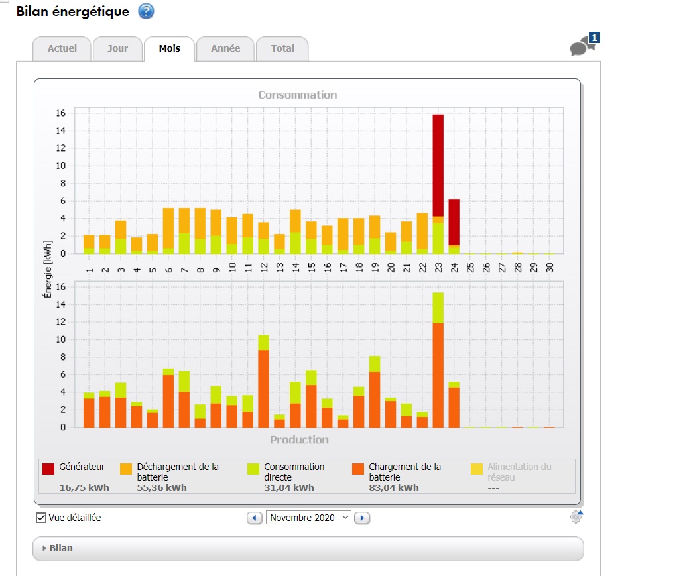Image resolution: width=685 pixels, height=576 pixels.
Task: Click the Bilan énergétique heading
Action: point(73,11)
